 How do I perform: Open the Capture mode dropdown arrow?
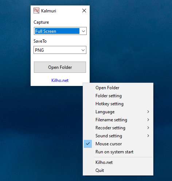click(x=83, y=31)
